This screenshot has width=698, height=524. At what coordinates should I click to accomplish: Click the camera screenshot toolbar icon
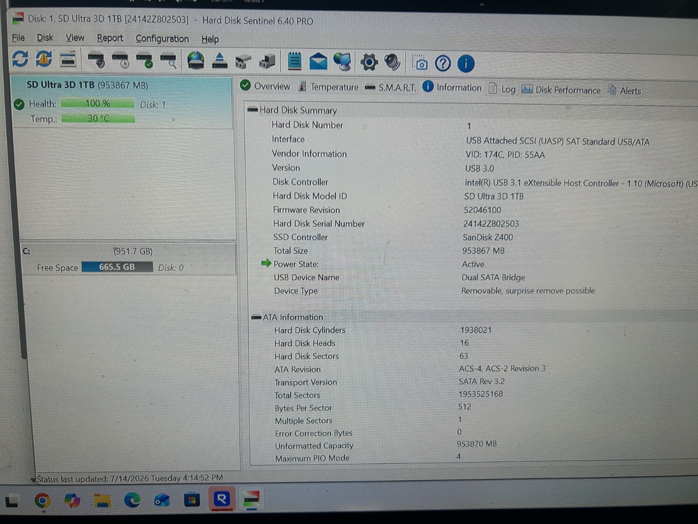pos(420,63)
